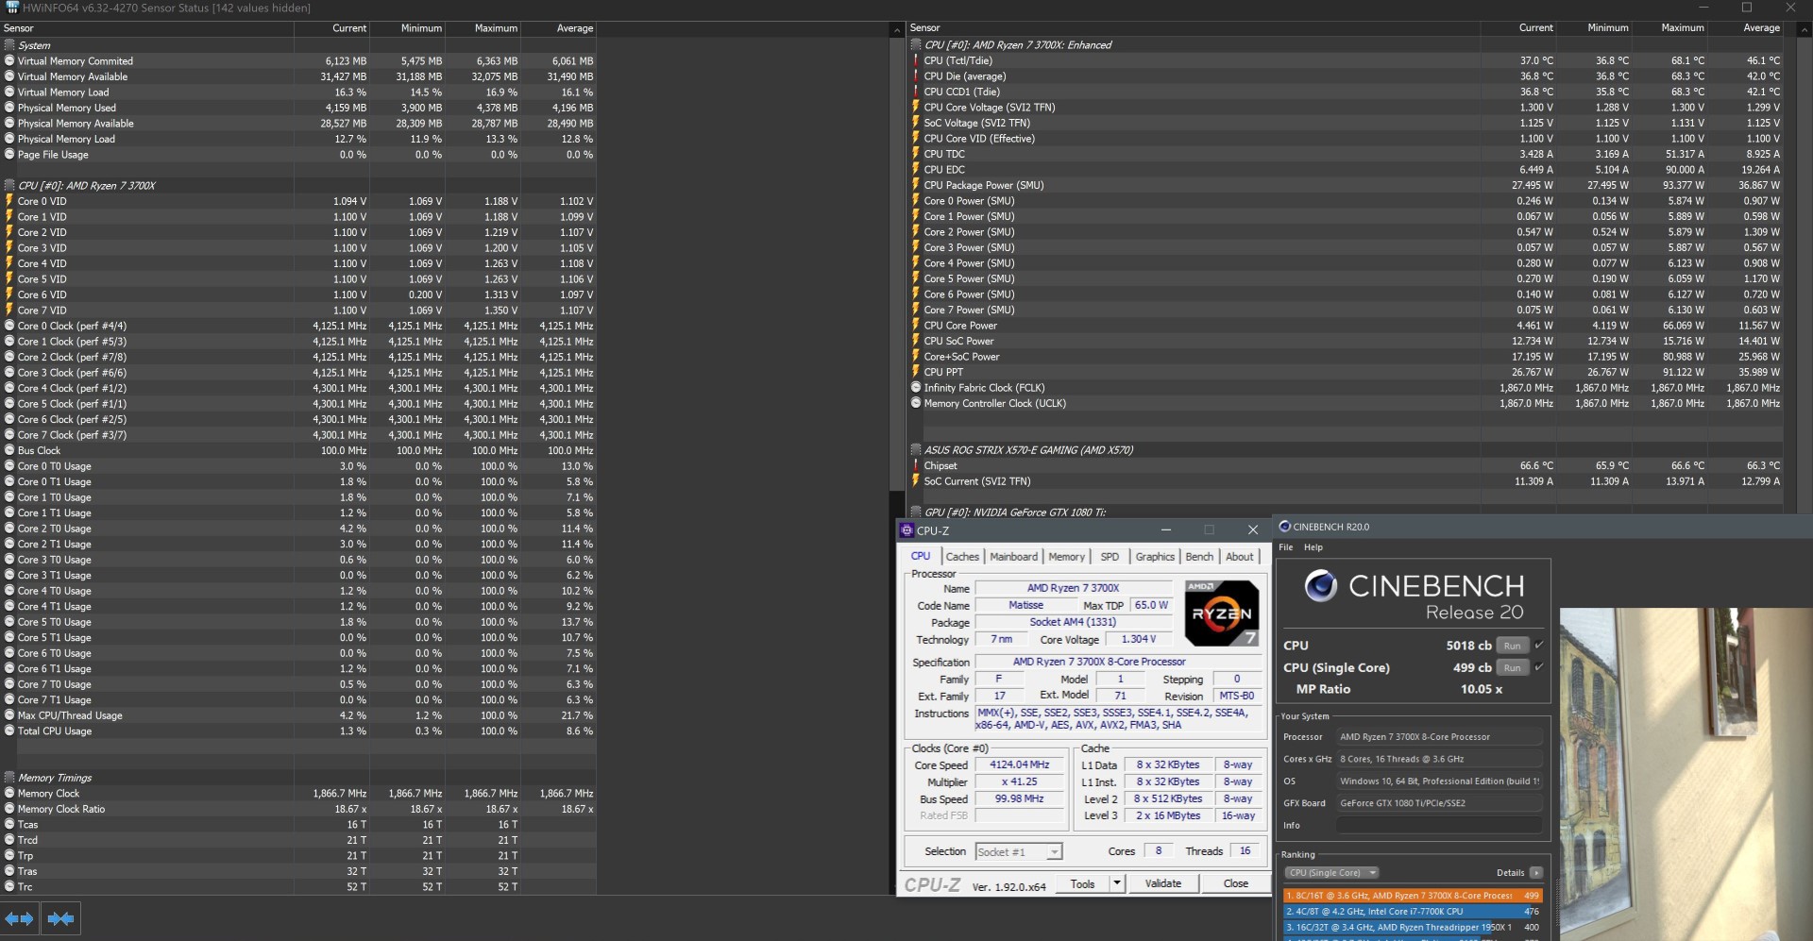Select the CPU tab in CPU-Z
The height and width of the screenshot is (941, 1813).
(921, 556)
